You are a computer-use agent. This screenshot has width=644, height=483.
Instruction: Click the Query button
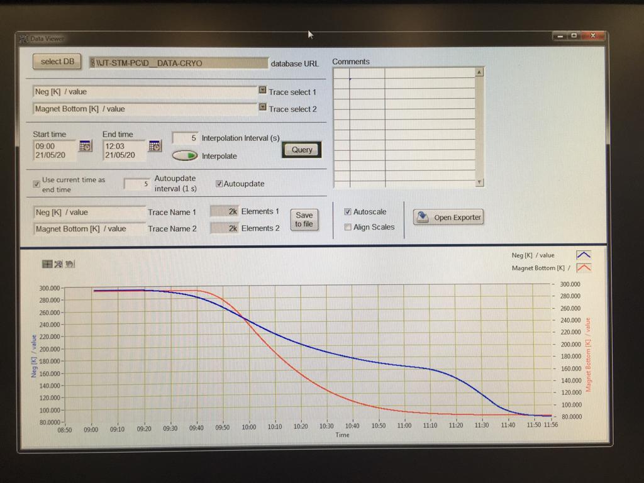pos(301,150)
